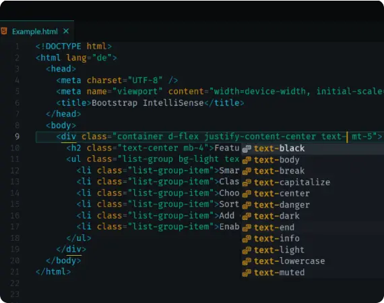Click the lang="de" attribute

tap(89, 58)
